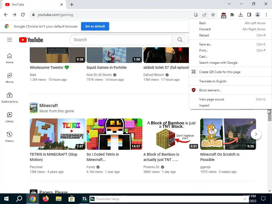Open the Minecraft section title
The image size is (272, 204).
[49, 105]
